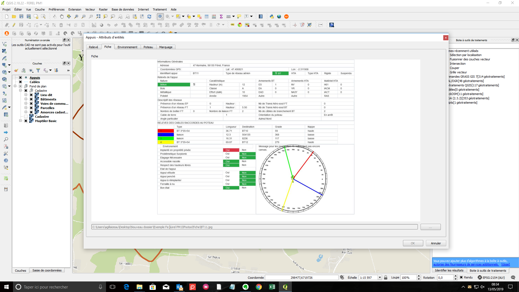Open the Échelle scale dropdown

coord(380,277)
